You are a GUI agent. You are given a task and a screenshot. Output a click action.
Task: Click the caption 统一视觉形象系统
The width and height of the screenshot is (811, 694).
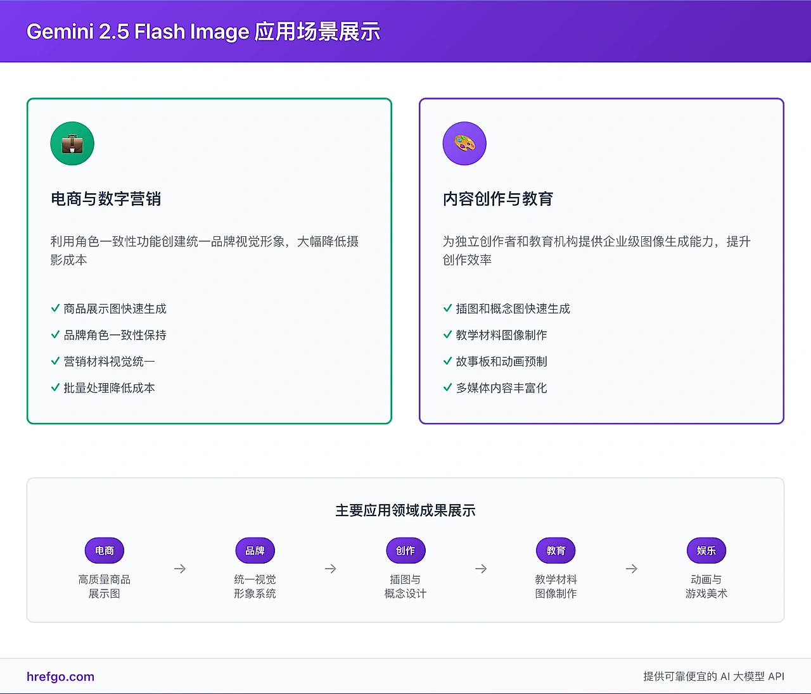tap(255, 586)
